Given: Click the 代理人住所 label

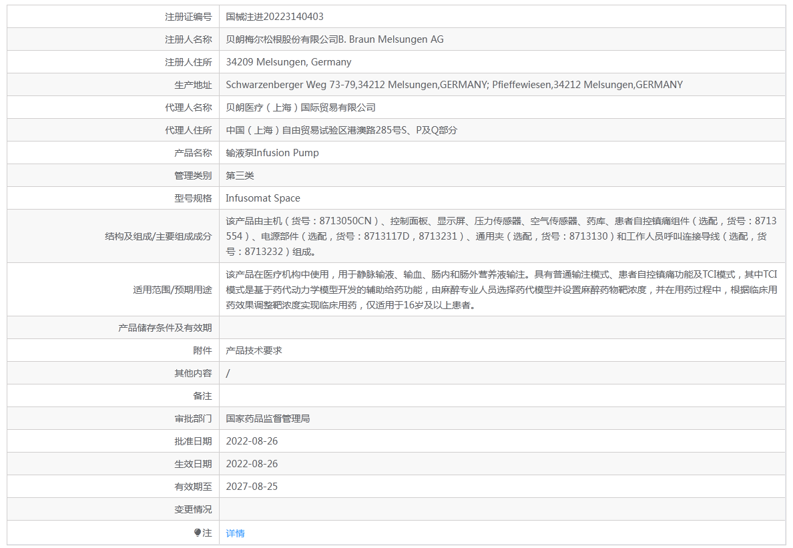Looking at the screenshot, I should tap(188, 130).
